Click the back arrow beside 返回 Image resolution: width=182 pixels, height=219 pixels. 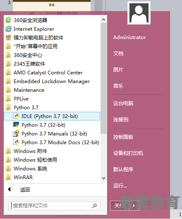click(x=9, y=189)
